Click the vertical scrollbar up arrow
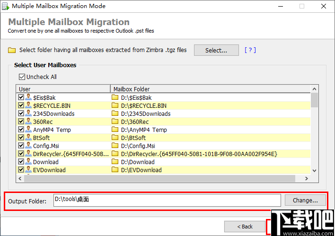Viewport: 335px width, 236px height. point(314,89)
